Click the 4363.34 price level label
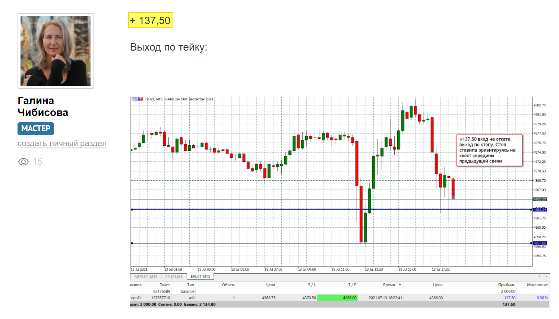The width and height of the screenshot is (559, 319). (539, 210)
